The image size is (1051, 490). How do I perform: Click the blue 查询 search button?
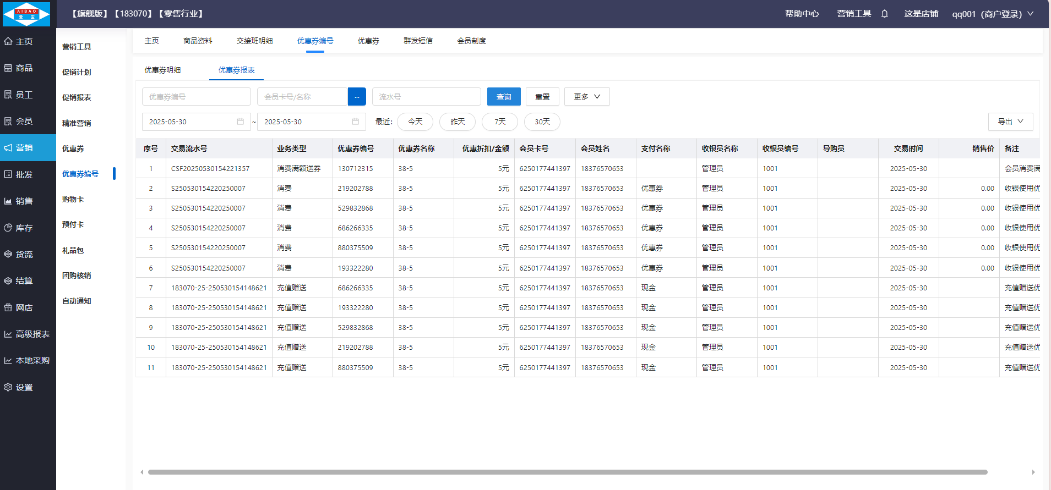[x=504, y=97]
